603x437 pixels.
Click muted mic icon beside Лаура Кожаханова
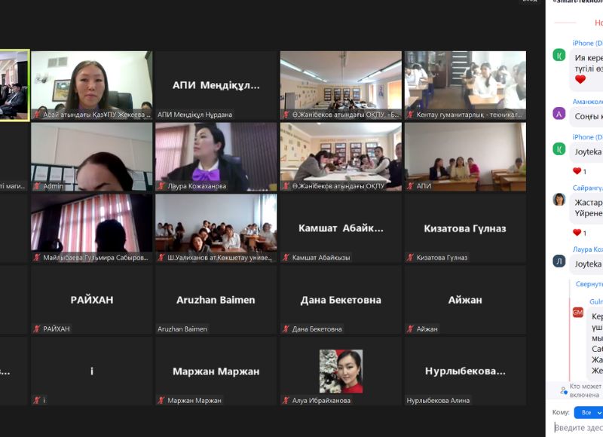click(x=162, y=186)
